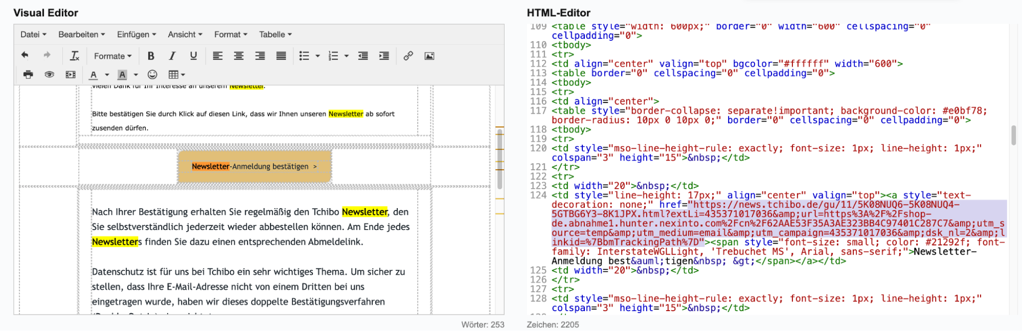Click the Wörter: 253 word count
The width and height of the screenshot is (1022, 331).
[483, 324]
